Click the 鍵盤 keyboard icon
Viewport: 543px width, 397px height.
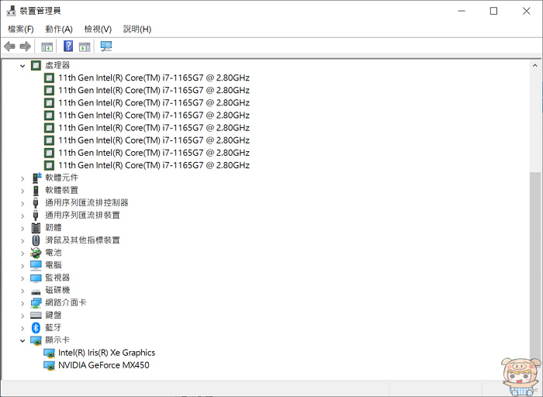(x=36, y=315)
